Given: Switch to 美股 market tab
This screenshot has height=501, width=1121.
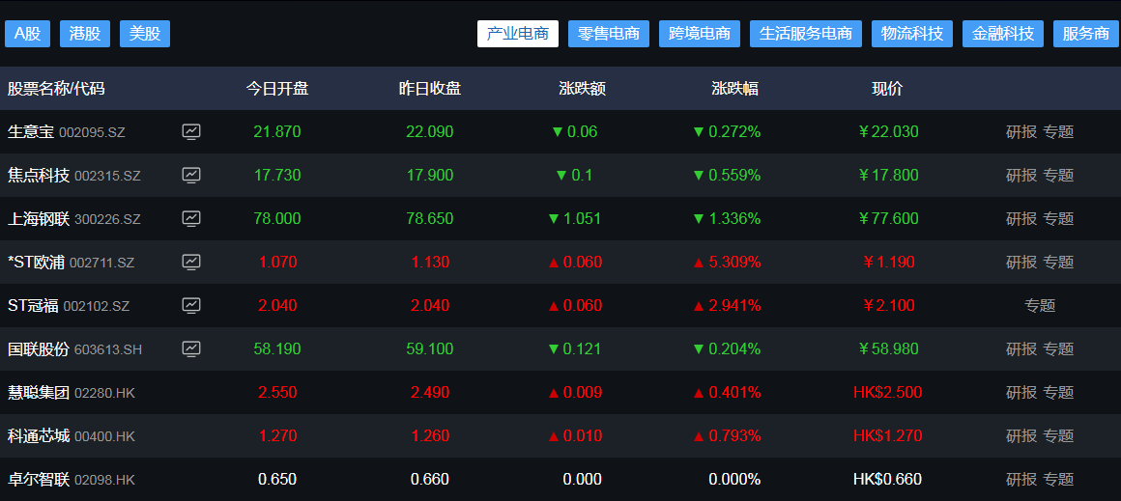Looking at the screenshot, I should click(x=145, y=34).
